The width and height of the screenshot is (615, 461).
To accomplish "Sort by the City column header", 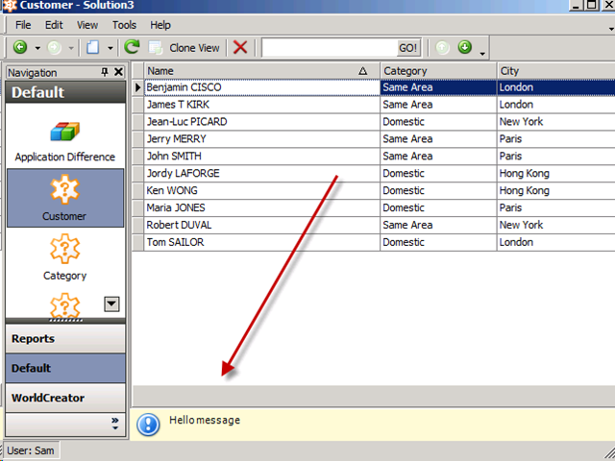I will point(555,71).
